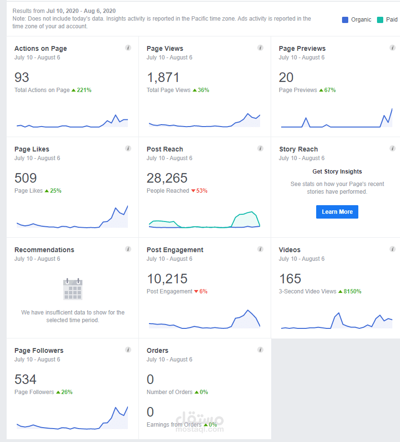
Task: Click the 67% page previews increase
Action: point(327,90)
